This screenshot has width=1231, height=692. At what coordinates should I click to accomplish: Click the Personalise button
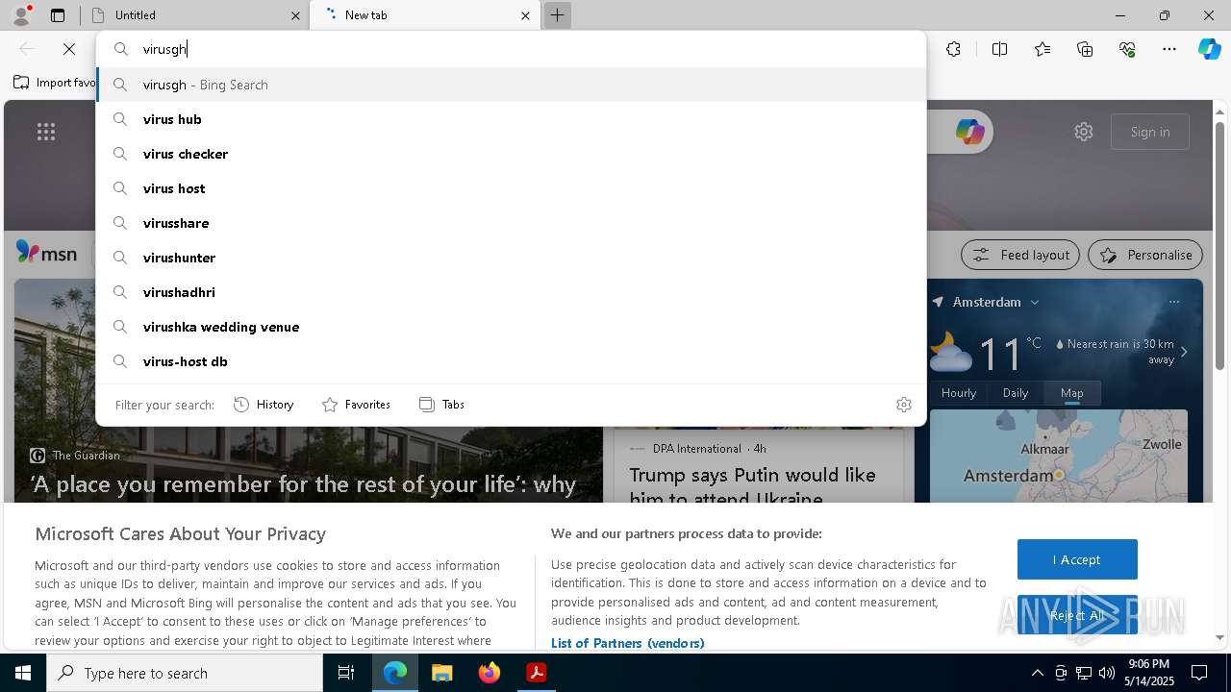1145,255
